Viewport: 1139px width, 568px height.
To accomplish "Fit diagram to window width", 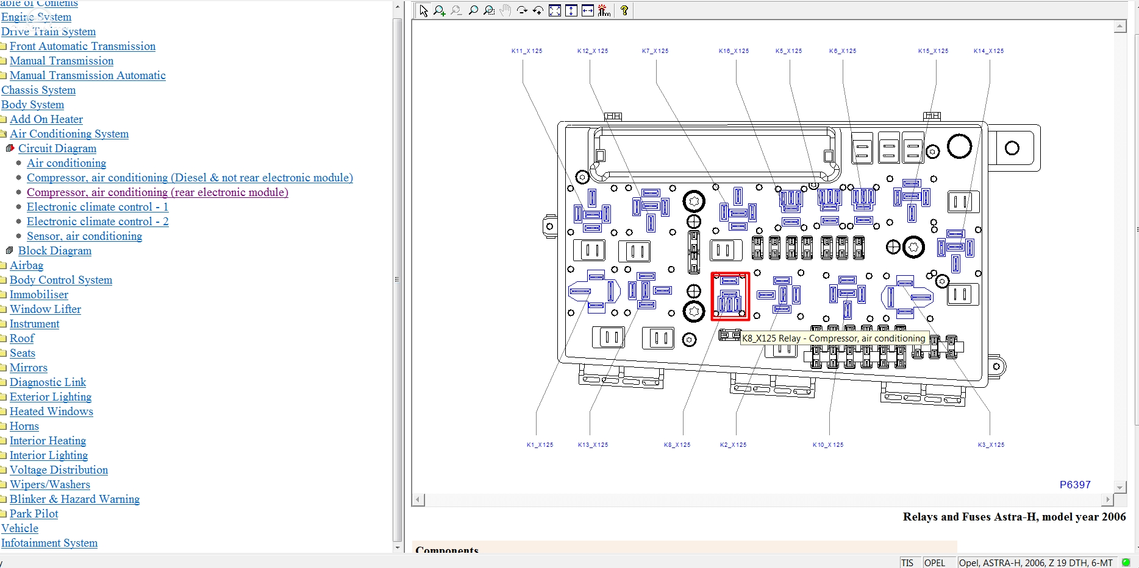I will coord(588,11).
